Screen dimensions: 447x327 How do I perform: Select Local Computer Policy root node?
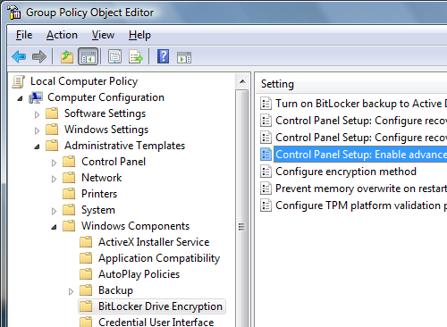(84, 81)
